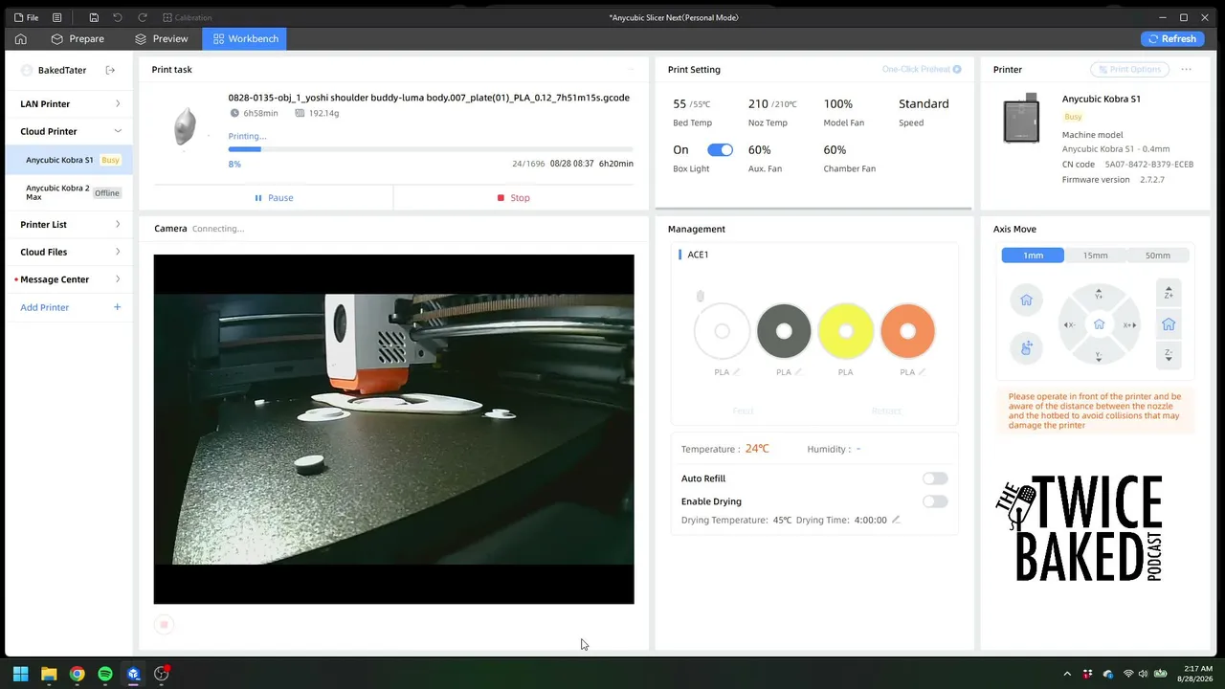Image resolution: width=1225 pixels, height=689 pixels.
Task: Open Spotify from taskbar
Action: point(105,674)
